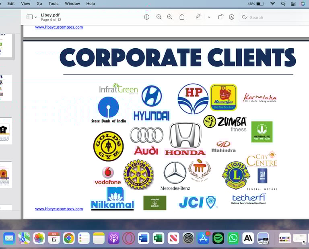Share the Libey.pdf document
The image size is (309, 249).
click(182, 17)
